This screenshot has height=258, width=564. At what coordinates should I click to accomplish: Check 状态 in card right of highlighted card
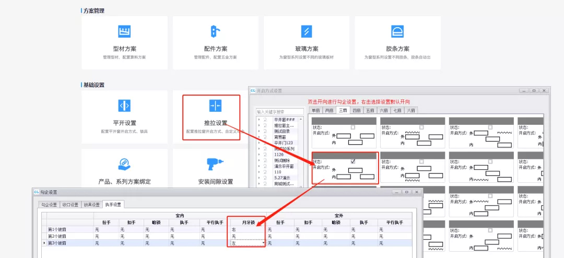tap(421, 161)
